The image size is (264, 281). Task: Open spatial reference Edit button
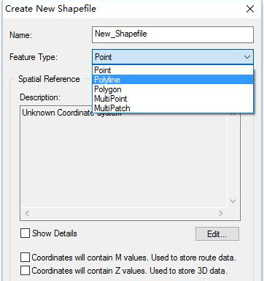pyautogui.click(x=217, y=234)
